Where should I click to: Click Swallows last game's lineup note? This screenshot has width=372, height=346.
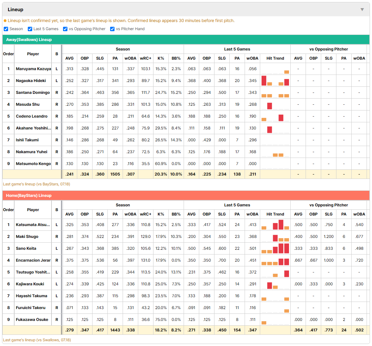click(37, 184)
